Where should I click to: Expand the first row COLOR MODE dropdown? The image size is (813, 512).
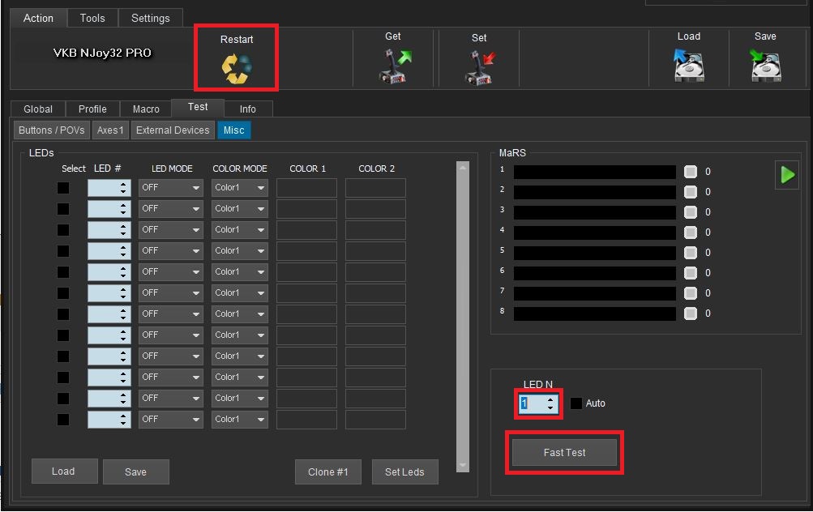tap(240, 188)
